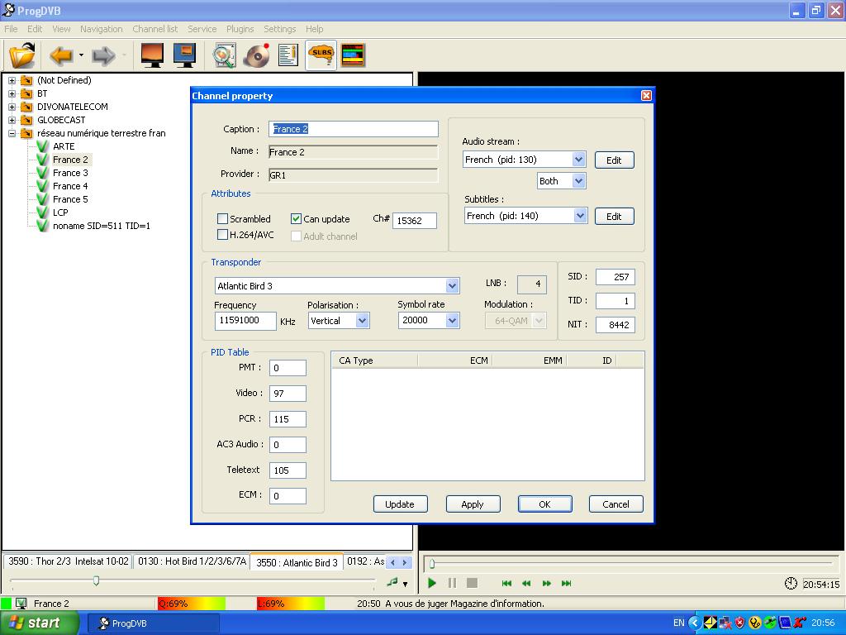Click the Cancel button
This screenshot has width=846, height=635.
(x=615, y=504)
